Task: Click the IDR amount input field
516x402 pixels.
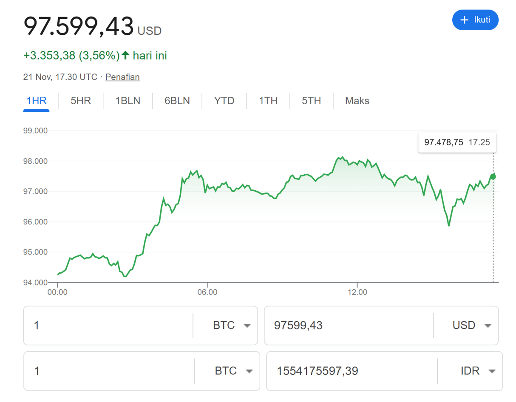Action: tap(351, 371)
